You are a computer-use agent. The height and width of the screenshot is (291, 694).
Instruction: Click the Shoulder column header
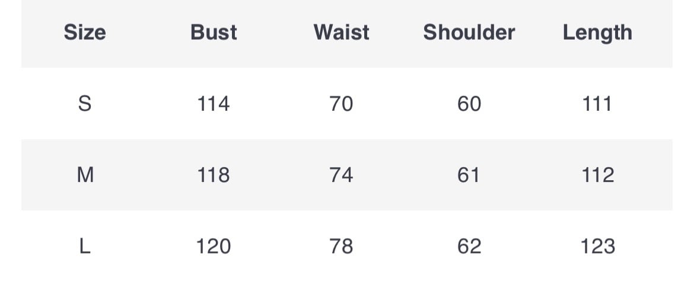pyautogui.click(x=469, y=32)
